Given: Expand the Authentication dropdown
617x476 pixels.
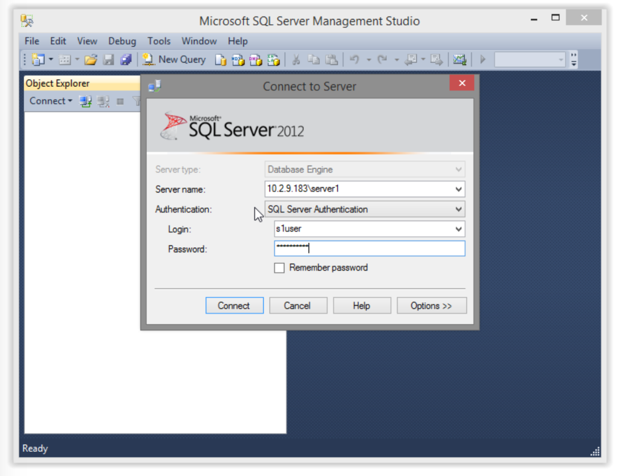Looking at the screenshot, I should pyautogui.click(x=459, y=209).
